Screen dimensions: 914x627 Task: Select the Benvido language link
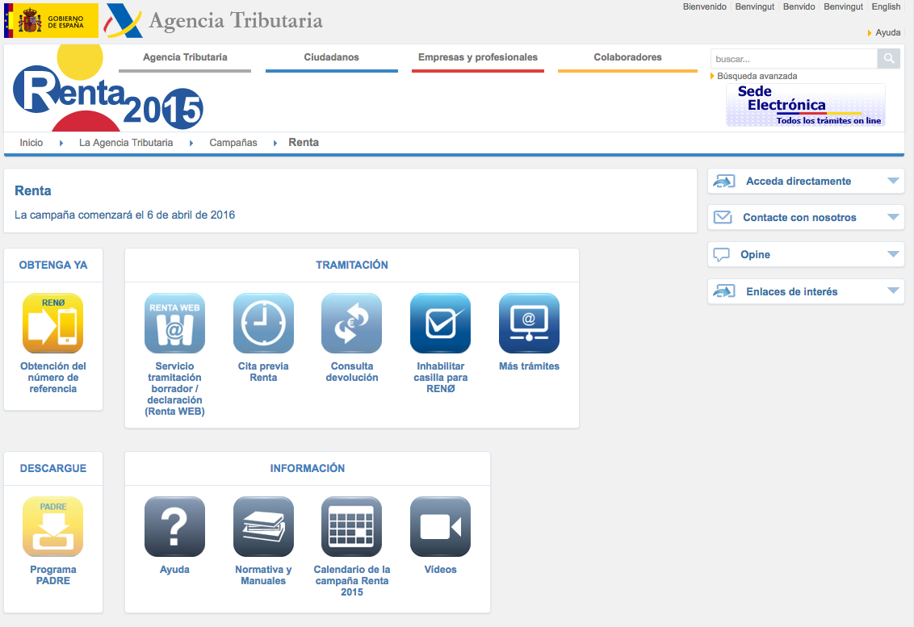click(799, 7)
